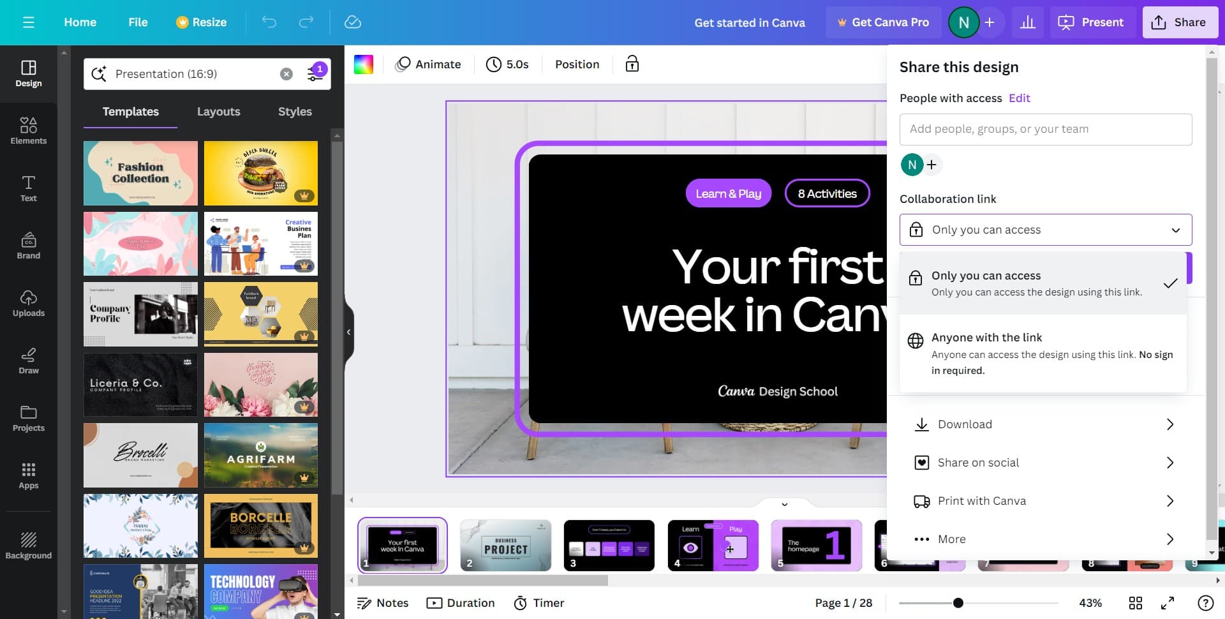1225x619 pixels.
Task: Expand Share on social options
Action: [x=1045, y=463]
